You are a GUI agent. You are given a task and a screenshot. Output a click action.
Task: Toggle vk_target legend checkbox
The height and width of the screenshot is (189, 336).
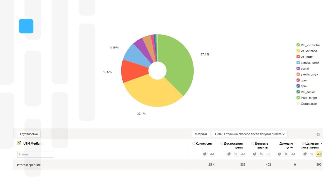point(298,57)
